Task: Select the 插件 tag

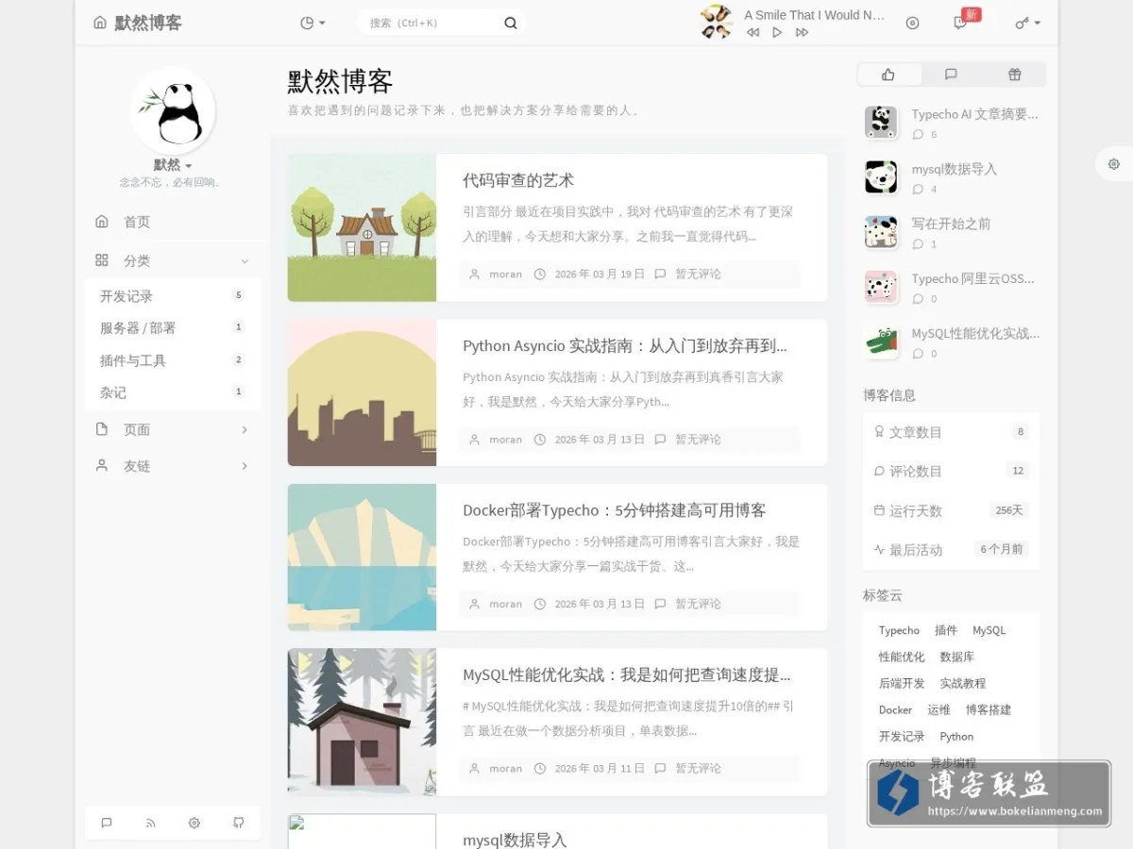Action: (x=946, y=630)
